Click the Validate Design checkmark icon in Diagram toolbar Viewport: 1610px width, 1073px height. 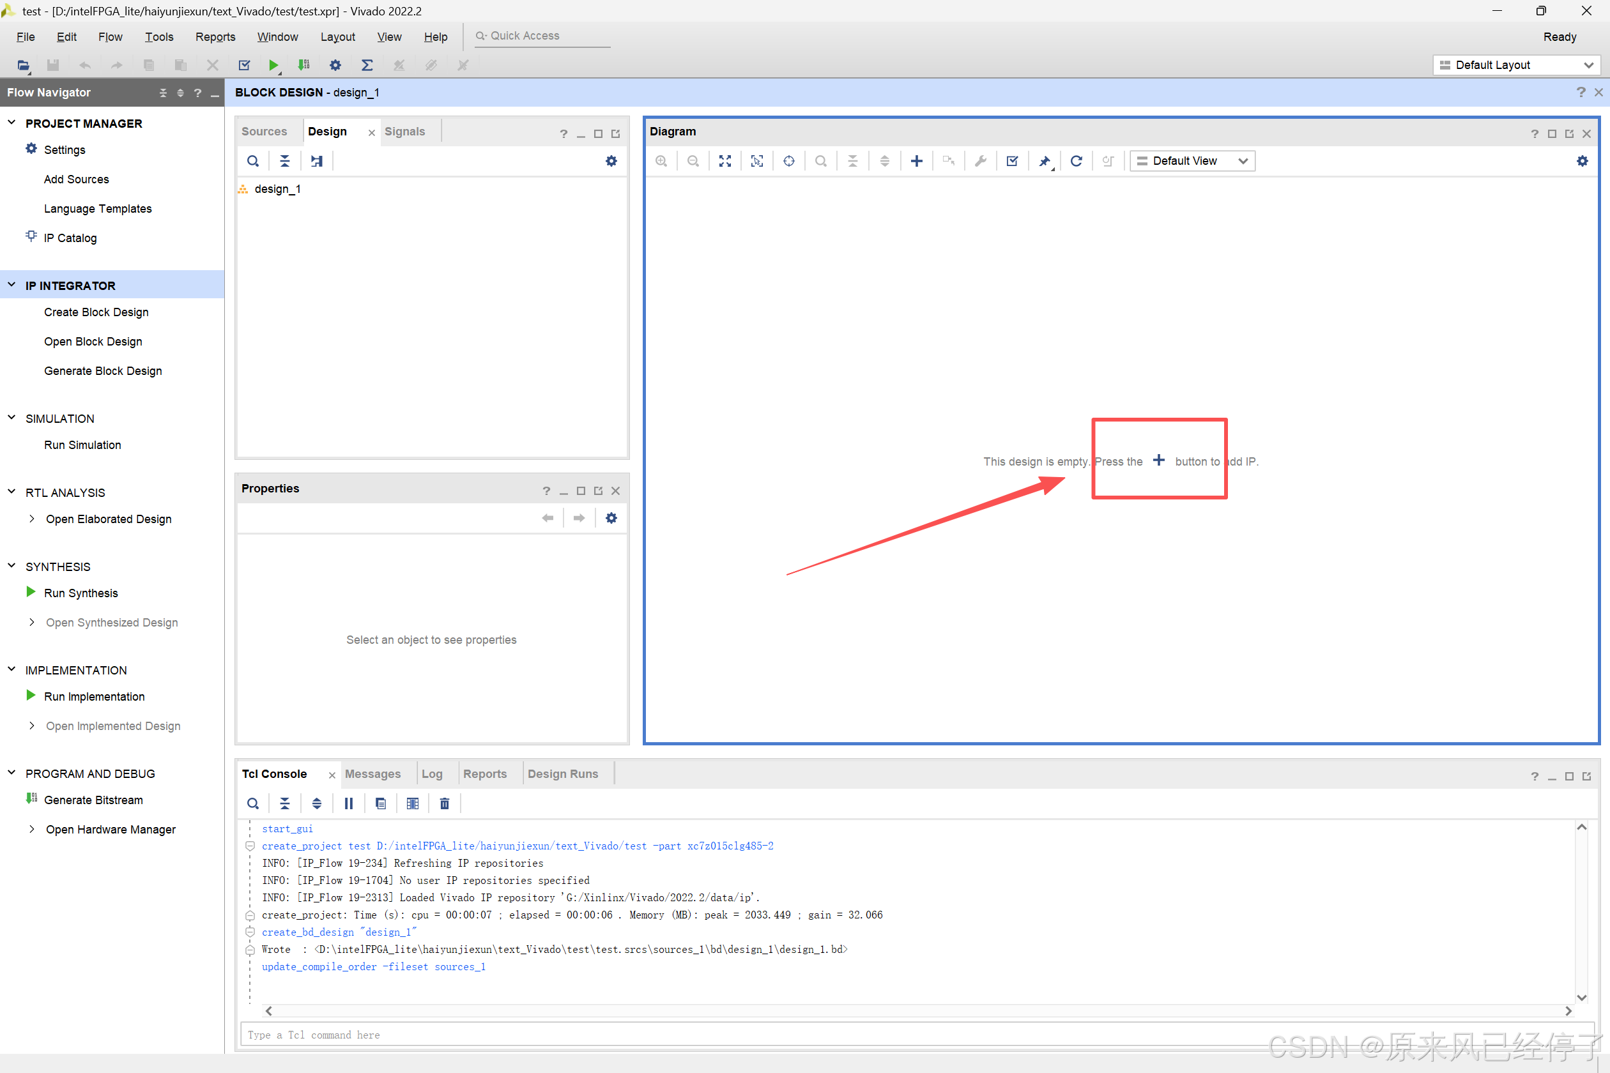coord(1012,161)
